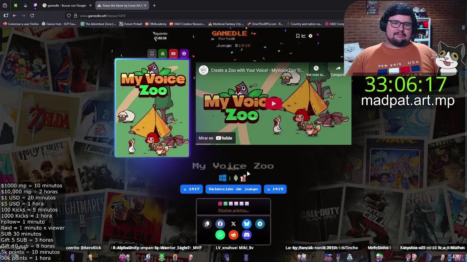Click the padlock site info icon

(76, 16)
